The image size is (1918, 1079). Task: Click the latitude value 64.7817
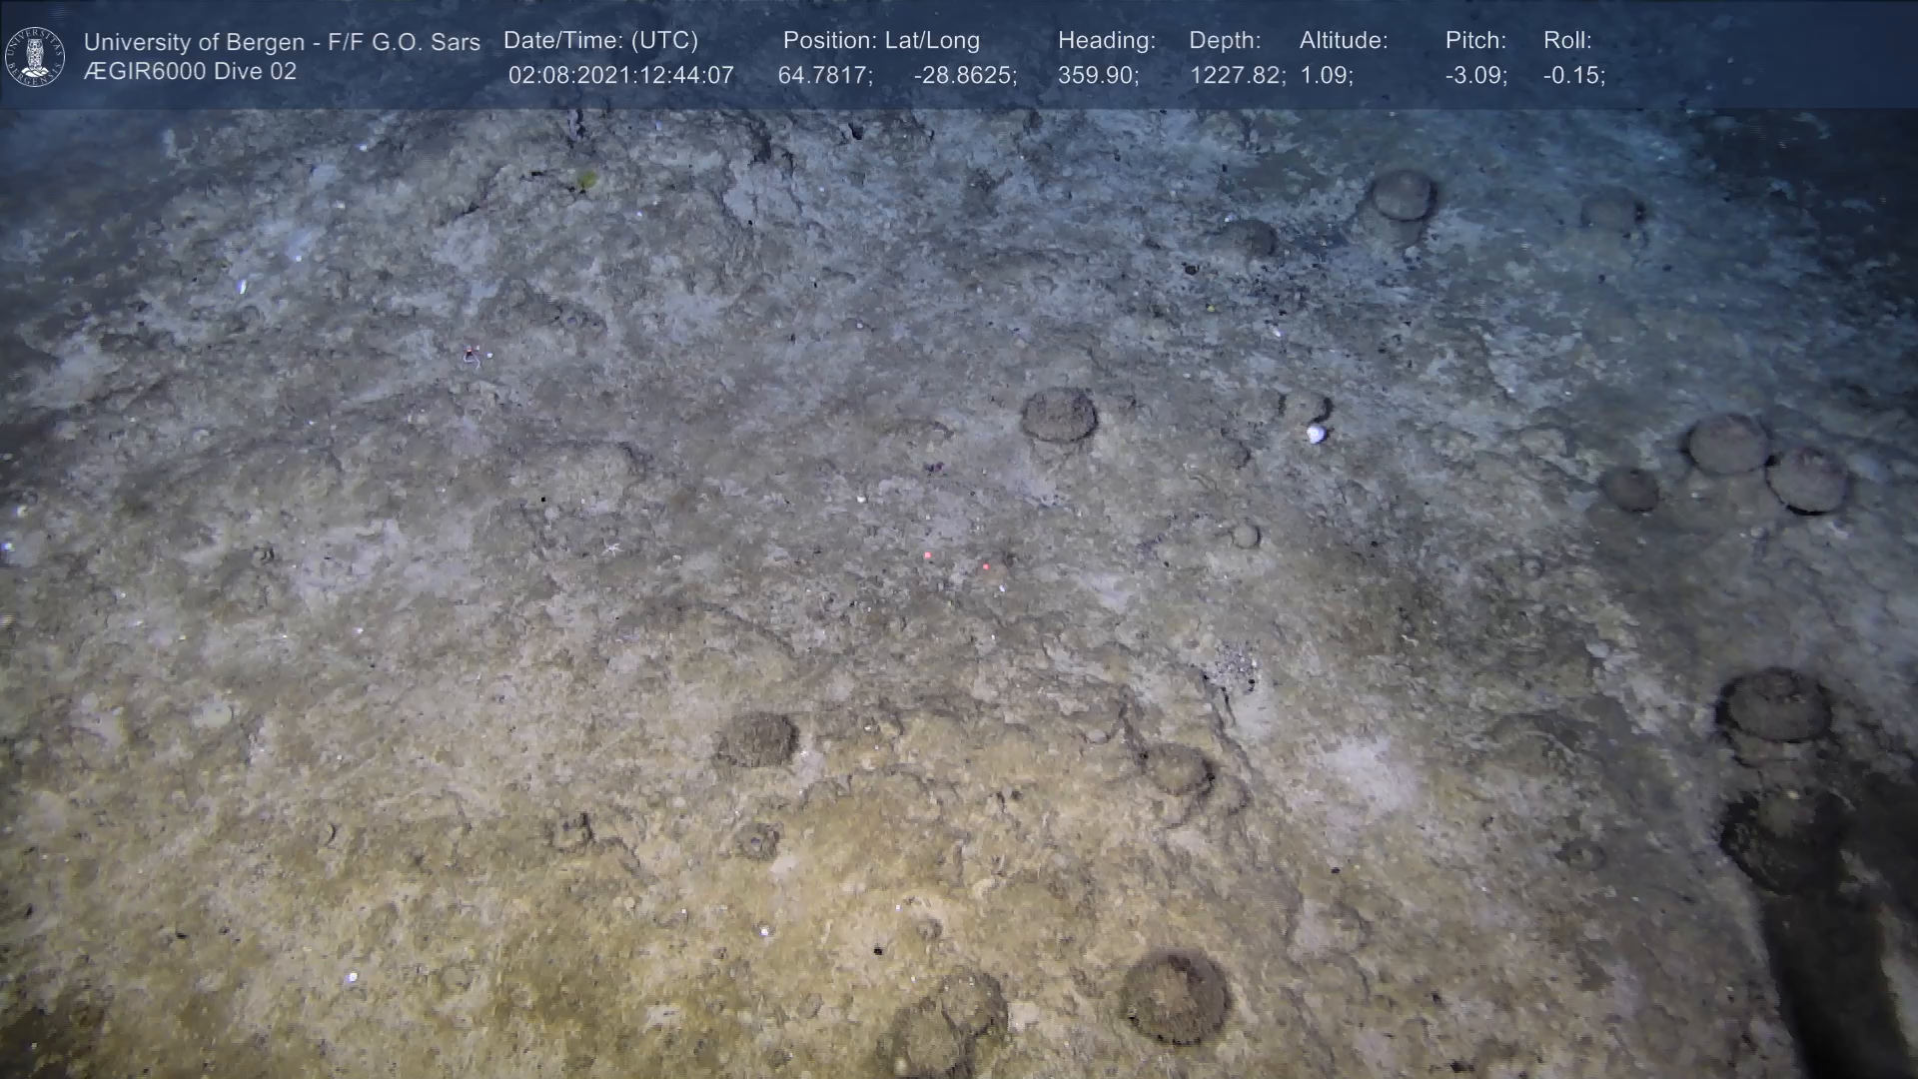coord(824,75)
